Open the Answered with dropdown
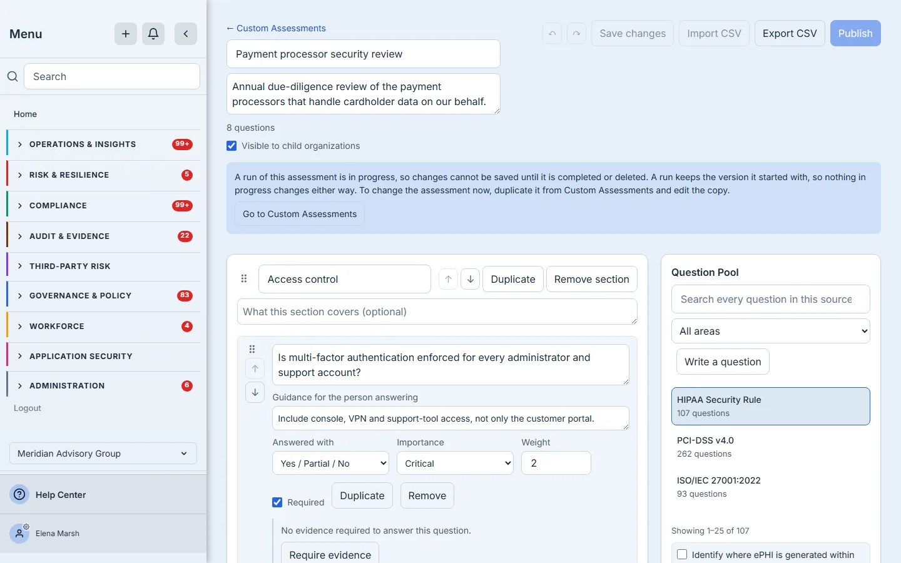 (x=331, y=463)
